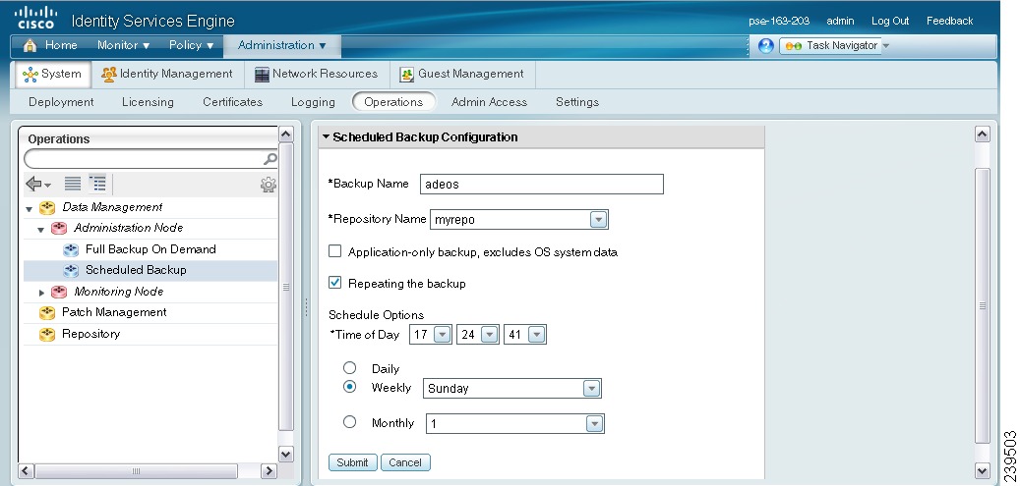The image size is (1020, 486).
Task: Click right arrow of Operations horizontal scrollbar
Action: [x=269, y=471]
